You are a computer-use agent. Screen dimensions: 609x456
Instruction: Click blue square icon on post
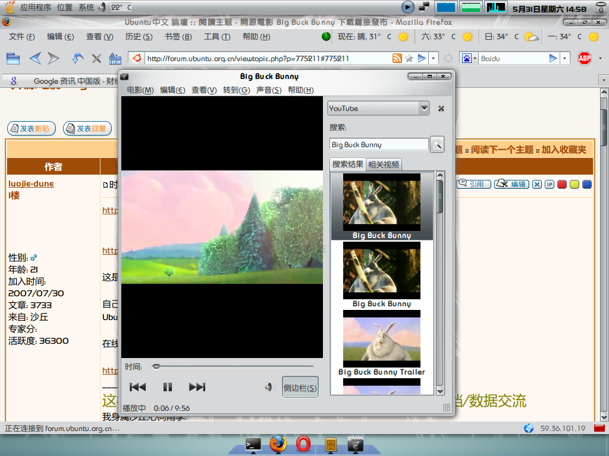pos(587,184)
